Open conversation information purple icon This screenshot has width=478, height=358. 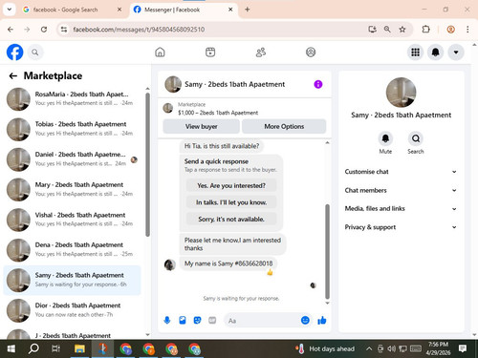[318, 84]
